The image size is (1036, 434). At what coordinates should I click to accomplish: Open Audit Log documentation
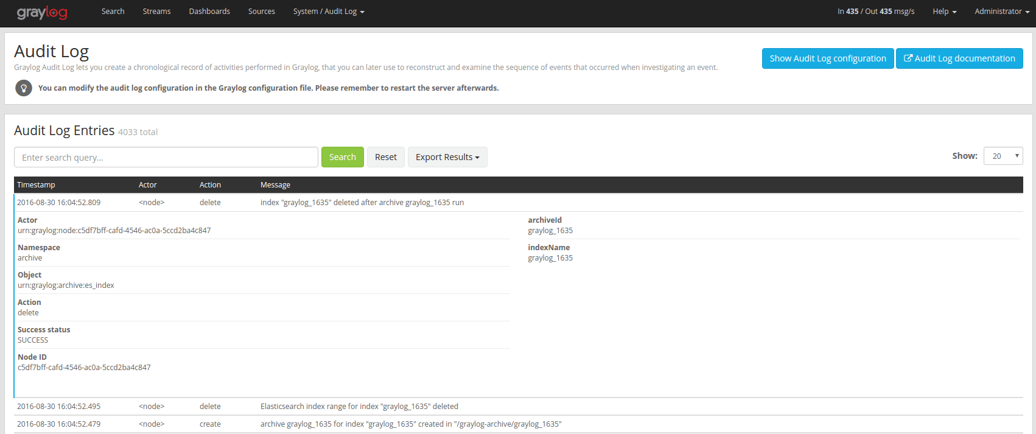pyautogui.click(x=959, y=58)
